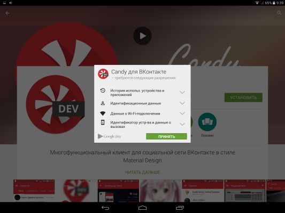The width and height of the screenshot is (285, 213).
Task: Open the anime girl screenshot thumbnail
Action: tap(160, 191)
